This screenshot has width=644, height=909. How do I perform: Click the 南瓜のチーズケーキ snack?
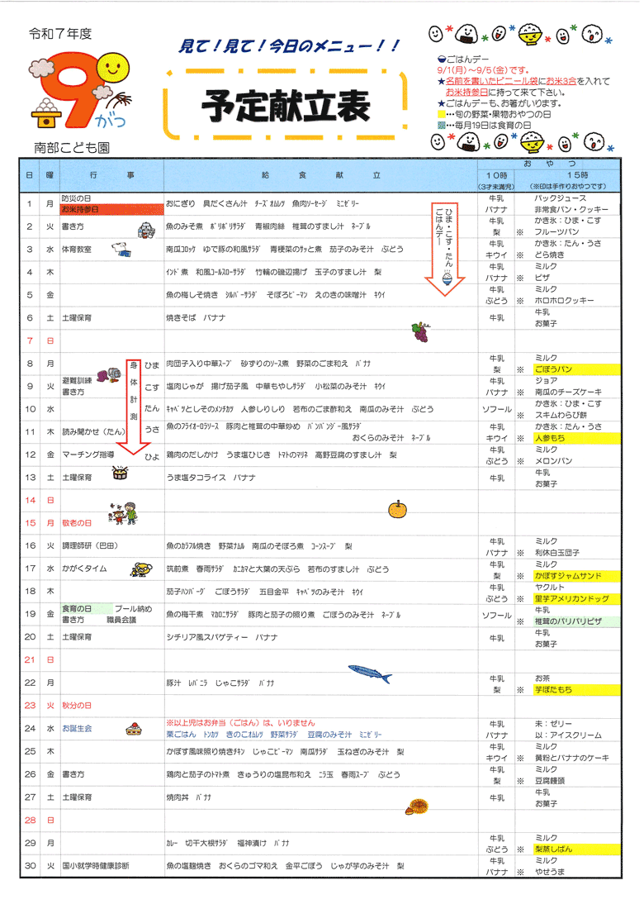pos(568,393)
